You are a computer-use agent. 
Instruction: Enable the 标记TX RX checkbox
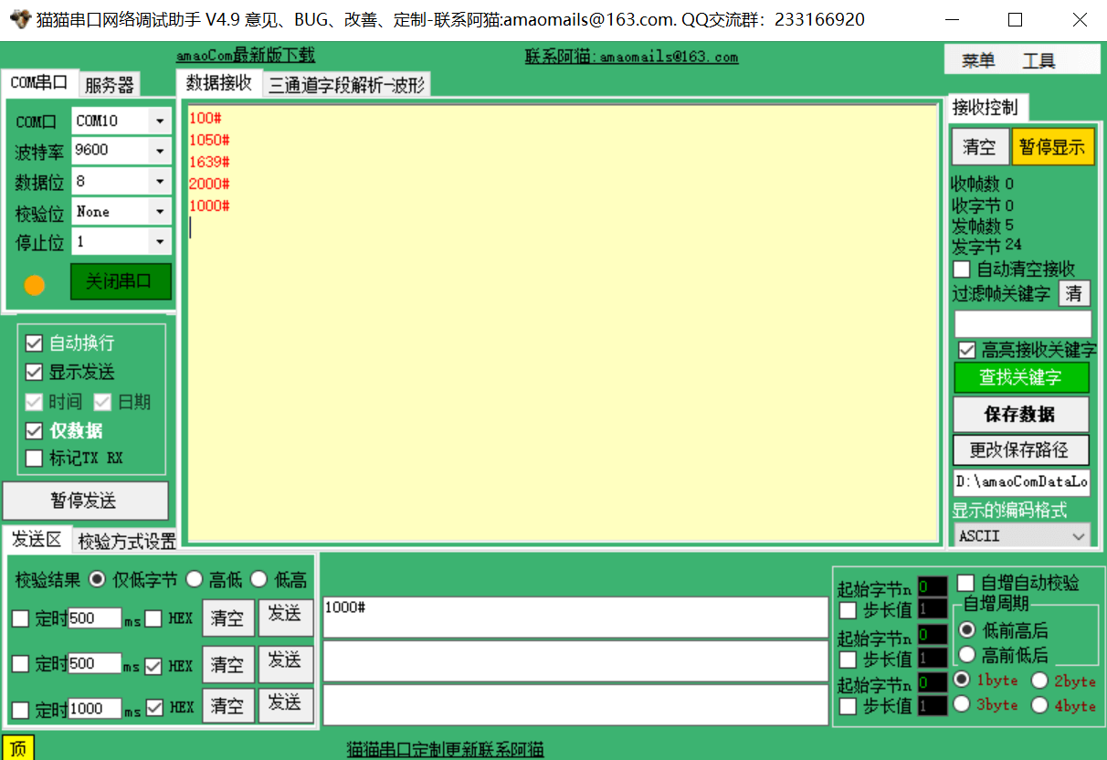(34, 459)
